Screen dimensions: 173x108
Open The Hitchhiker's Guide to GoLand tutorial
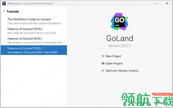(x=34, y=21)
